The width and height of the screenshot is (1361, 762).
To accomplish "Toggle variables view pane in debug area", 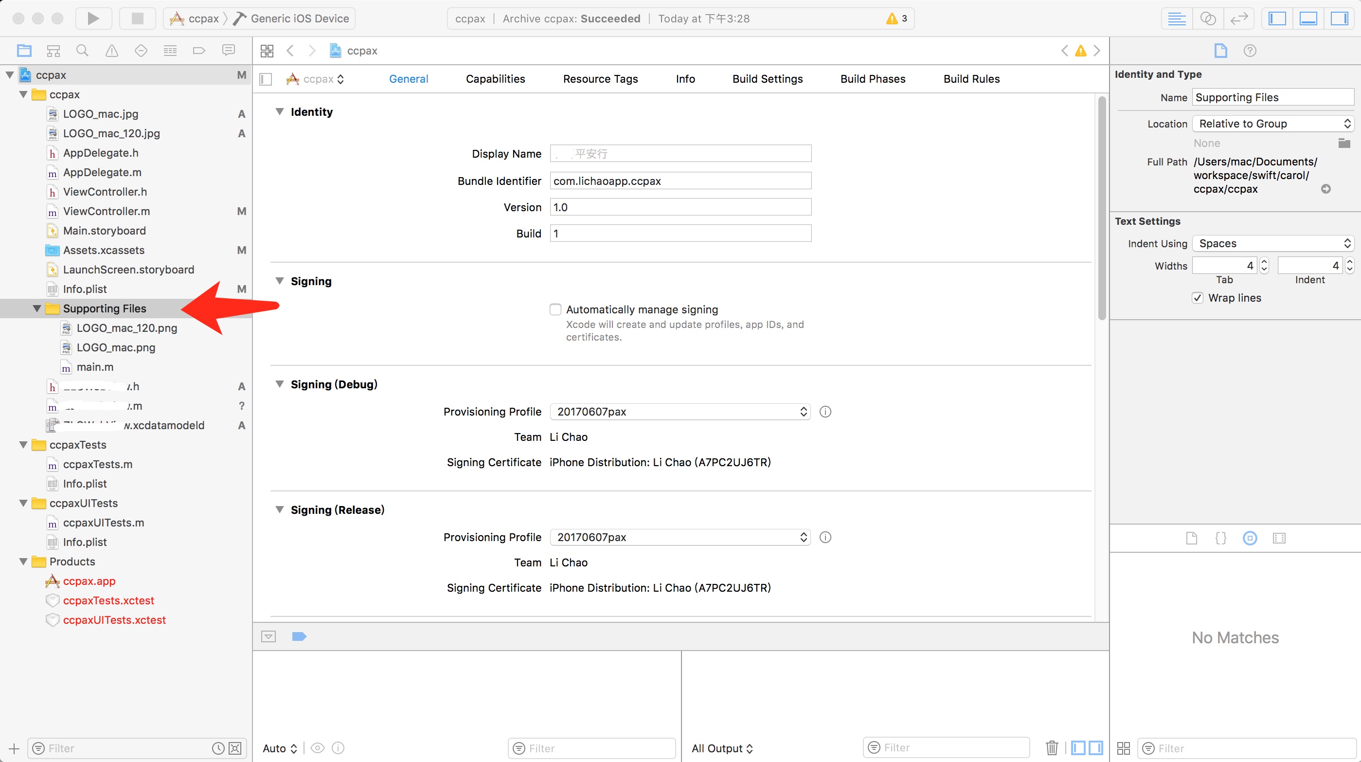I will click(1078, 748).
